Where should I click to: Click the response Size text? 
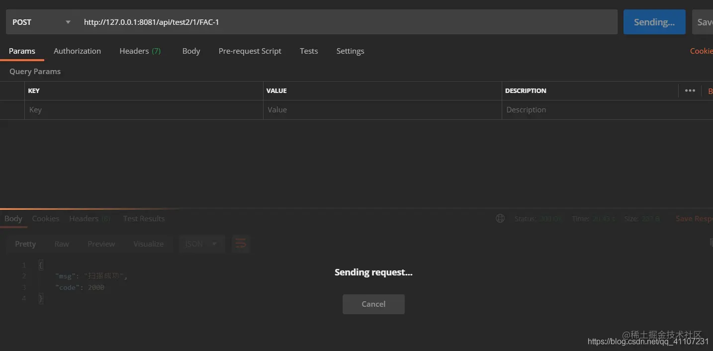pos(642,219)
